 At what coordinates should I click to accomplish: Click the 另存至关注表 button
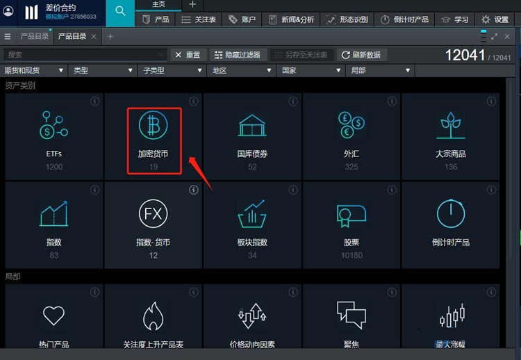pos(302,55)
